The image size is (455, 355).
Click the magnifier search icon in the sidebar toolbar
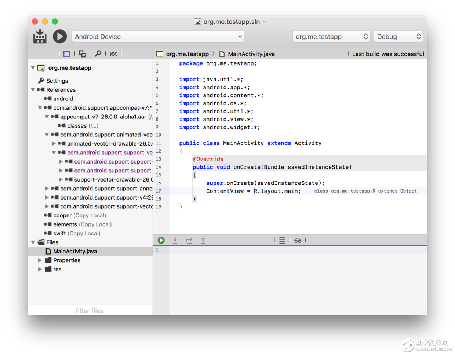click(98, 54)
